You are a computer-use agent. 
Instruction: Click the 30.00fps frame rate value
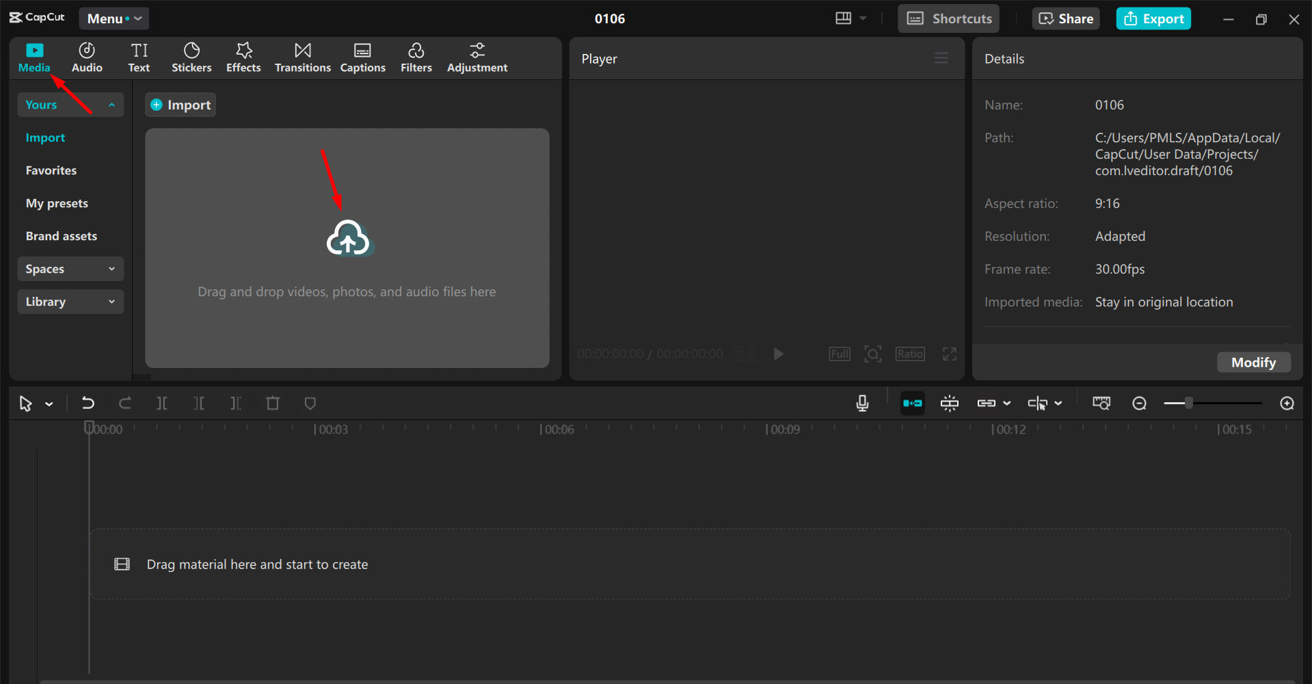[x=1120, y=269]
